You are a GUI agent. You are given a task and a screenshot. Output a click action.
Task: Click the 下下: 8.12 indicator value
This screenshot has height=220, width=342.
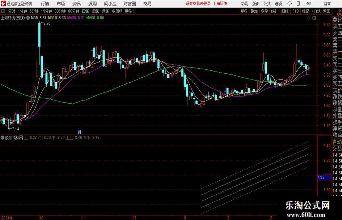[92, 138]
